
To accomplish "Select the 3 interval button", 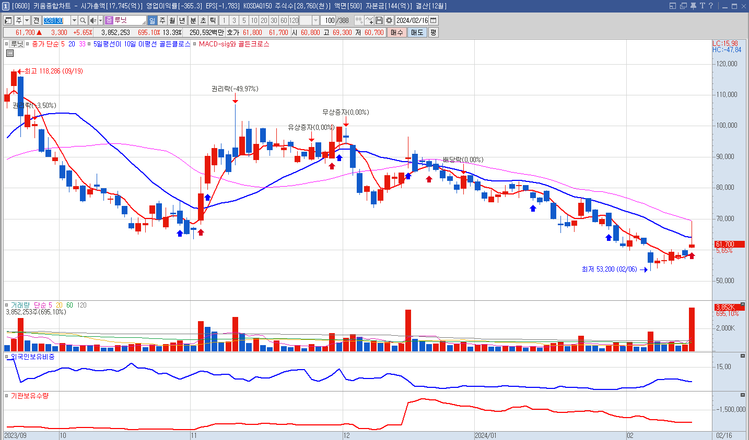I will tap(234, 20).
